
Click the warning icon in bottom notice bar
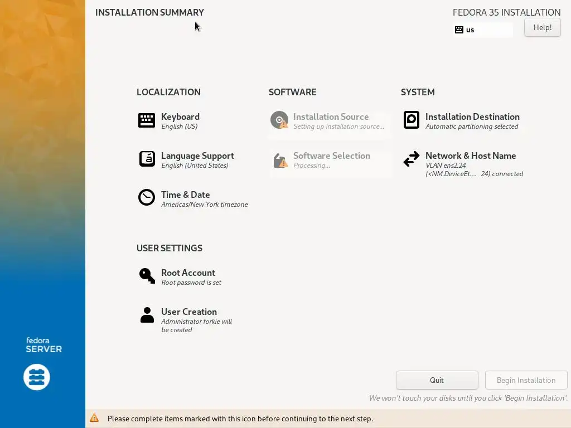[94, 418]
